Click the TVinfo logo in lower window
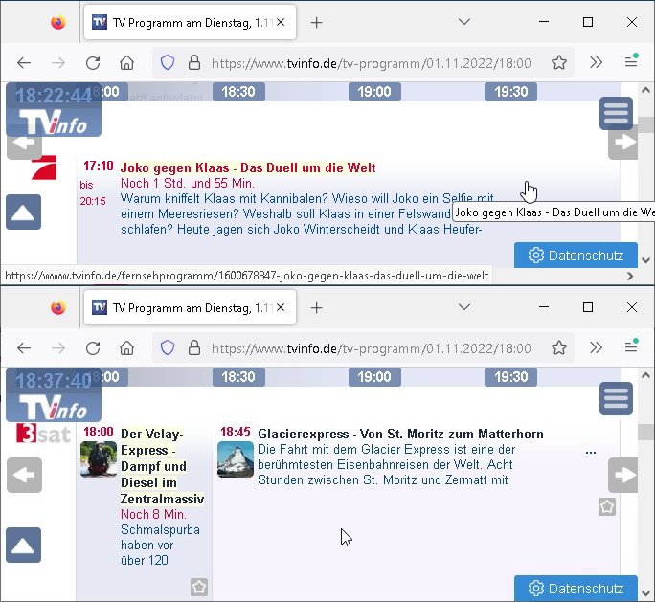Image resolution: width=655 pixels, height=602 pixels. (x=54, y=406)
